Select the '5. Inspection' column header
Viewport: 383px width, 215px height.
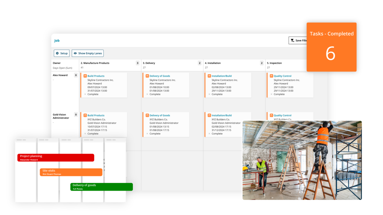(x=274, y=63)
